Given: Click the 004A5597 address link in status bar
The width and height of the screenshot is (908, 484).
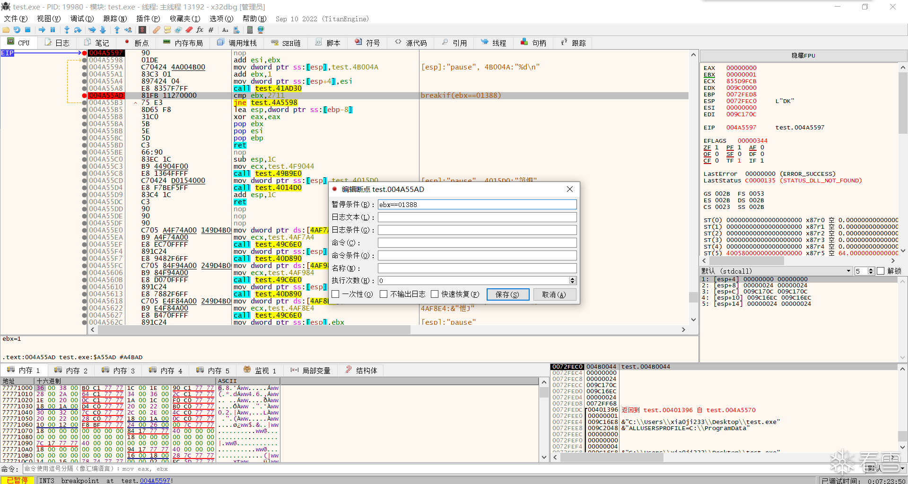Looking at the screenshot, I should [155, 480].
